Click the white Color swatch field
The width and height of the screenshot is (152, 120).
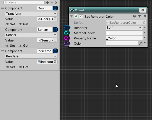[x=122, y=43]
